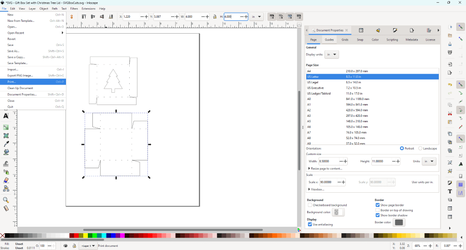Uncheck Show page border

(x=378, y=205)
